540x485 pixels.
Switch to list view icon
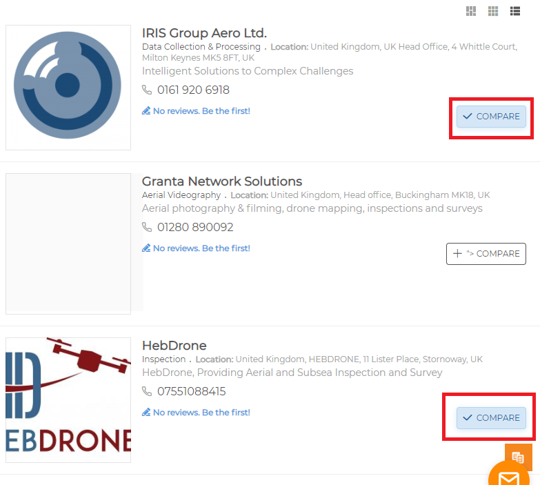(515, 11)
